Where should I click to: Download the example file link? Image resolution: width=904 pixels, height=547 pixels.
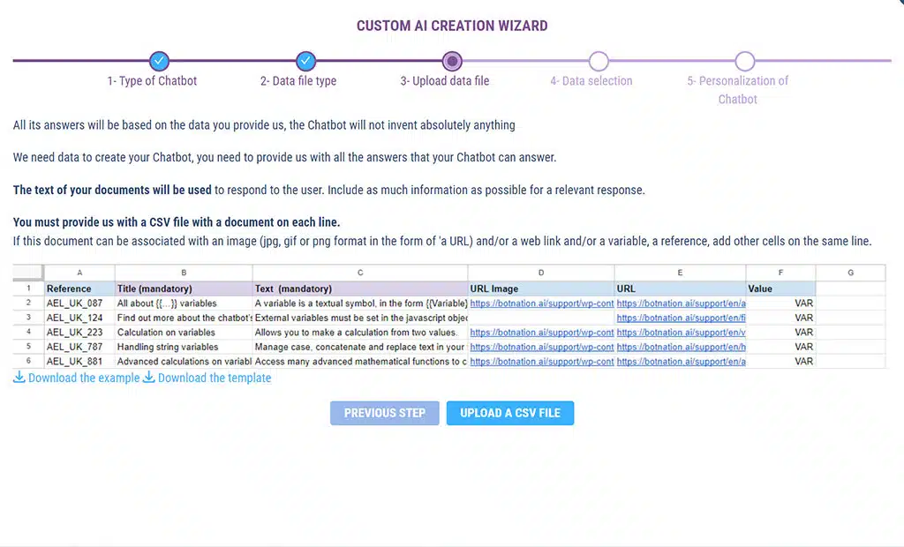click(x=84, y=378)
